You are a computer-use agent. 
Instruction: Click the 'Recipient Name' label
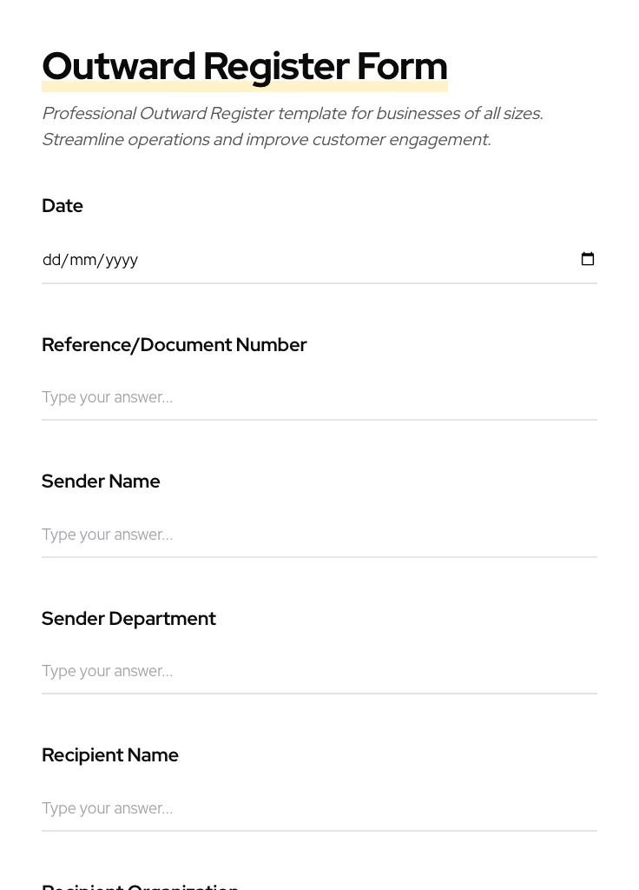coord(110,755)
